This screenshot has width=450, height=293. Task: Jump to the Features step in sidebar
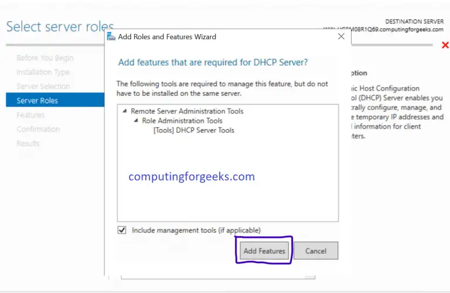[x=30, y=115]
